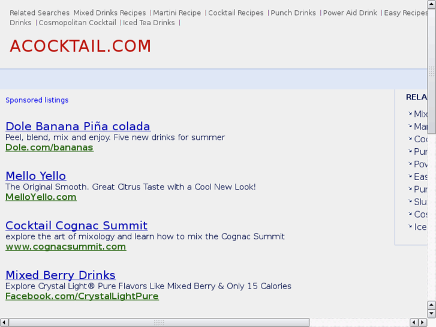Screen dimensions: 436x327
Task: Click 'The Original Smooth' description text
Action: click(130, 187)
